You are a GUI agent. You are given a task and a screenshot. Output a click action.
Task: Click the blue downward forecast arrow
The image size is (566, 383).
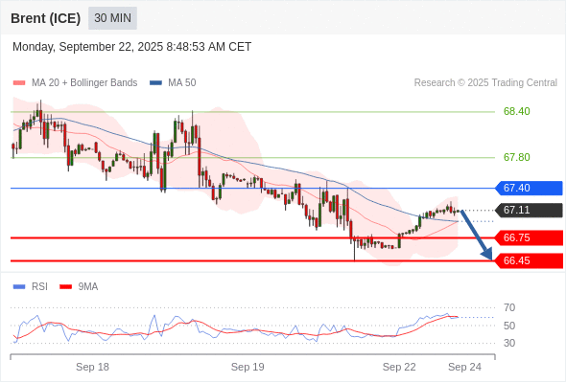(x=477, y=235)
